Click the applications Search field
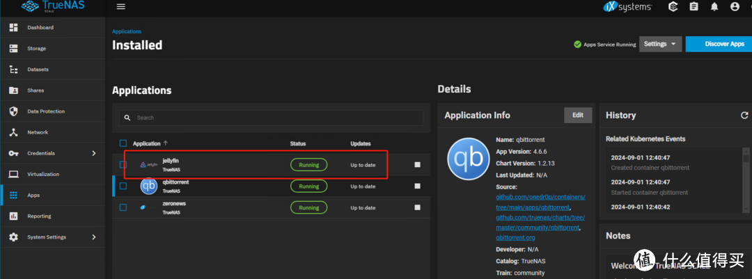The height and width of the screenshot is (279, 752). (272, 118)
